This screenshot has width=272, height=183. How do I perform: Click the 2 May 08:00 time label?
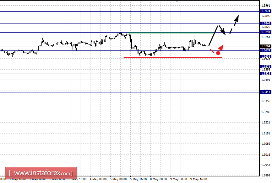tap(38, 179)
